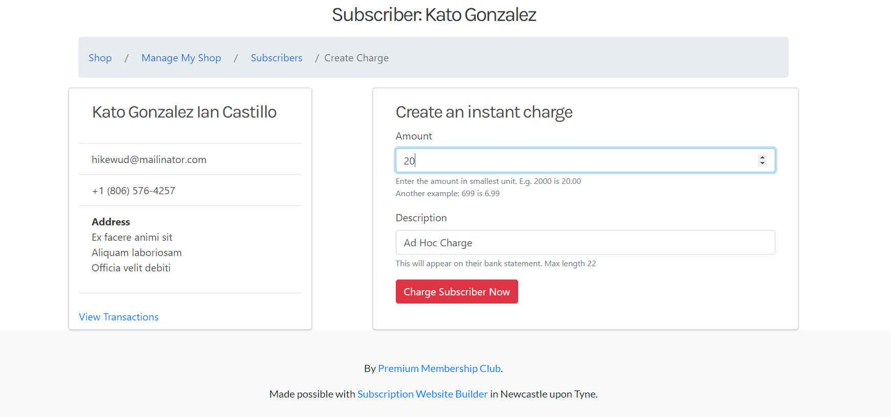Navigate to the Subscribers breadcrumb link
891x417 pixels.
[277, 58]
